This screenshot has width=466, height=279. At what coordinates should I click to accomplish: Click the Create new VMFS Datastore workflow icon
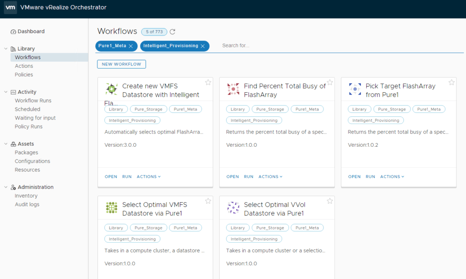pos(111,89)
